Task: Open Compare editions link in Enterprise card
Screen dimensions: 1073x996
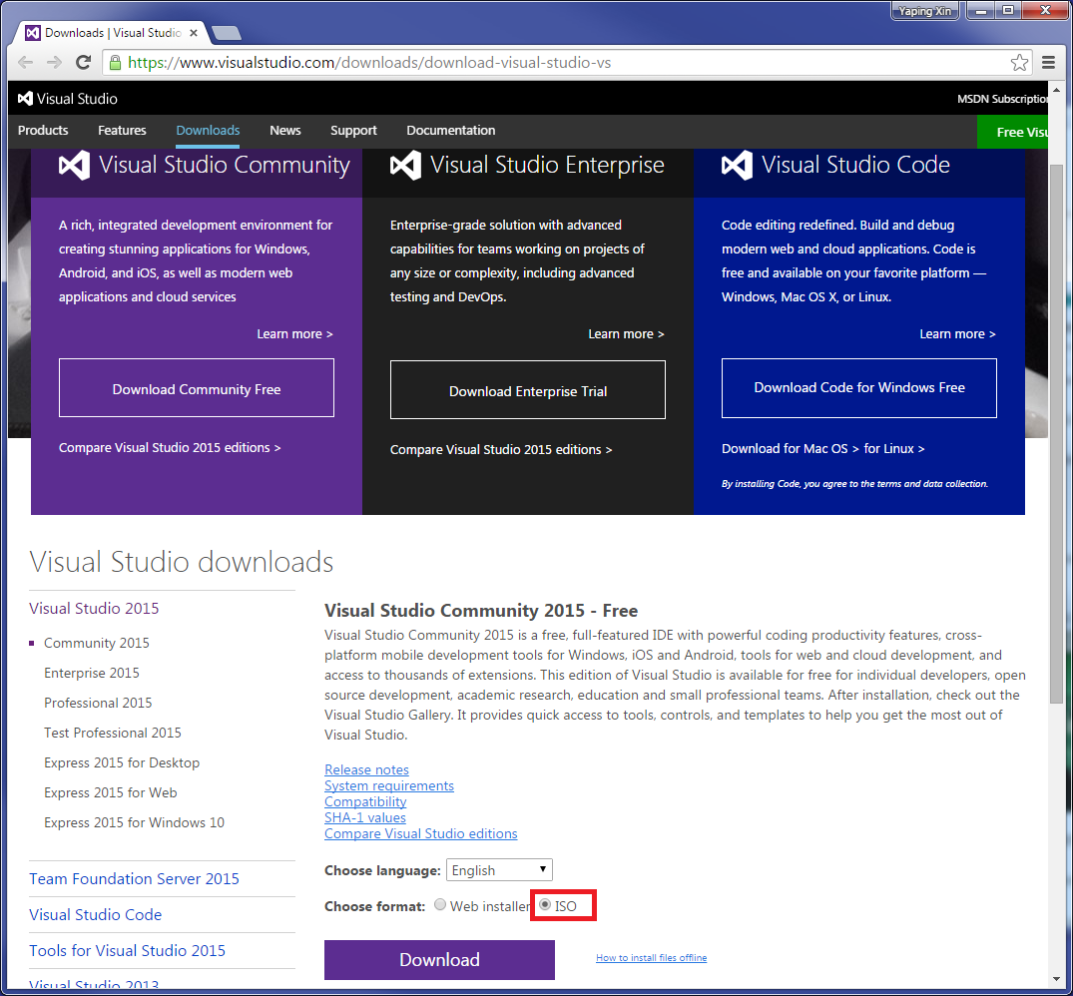Action: click(501, 449)
